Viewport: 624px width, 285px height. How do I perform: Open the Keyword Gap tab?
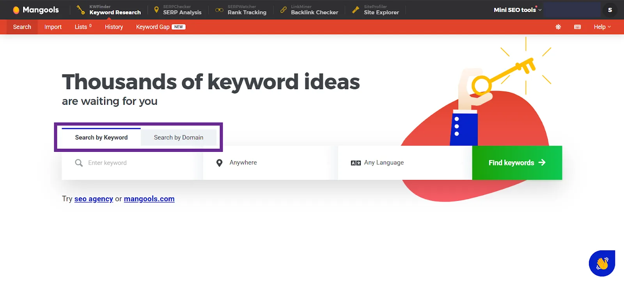(161, 27)
